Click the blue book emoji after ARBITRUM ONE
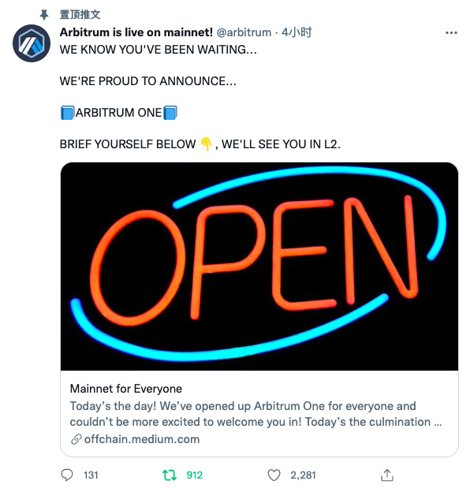 [170, 113]
